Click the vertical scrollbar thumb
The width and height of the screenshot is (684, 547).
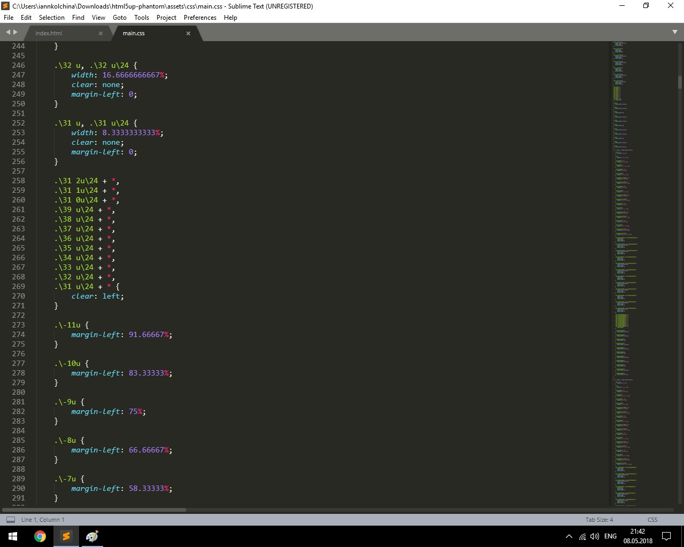[680, 82]
